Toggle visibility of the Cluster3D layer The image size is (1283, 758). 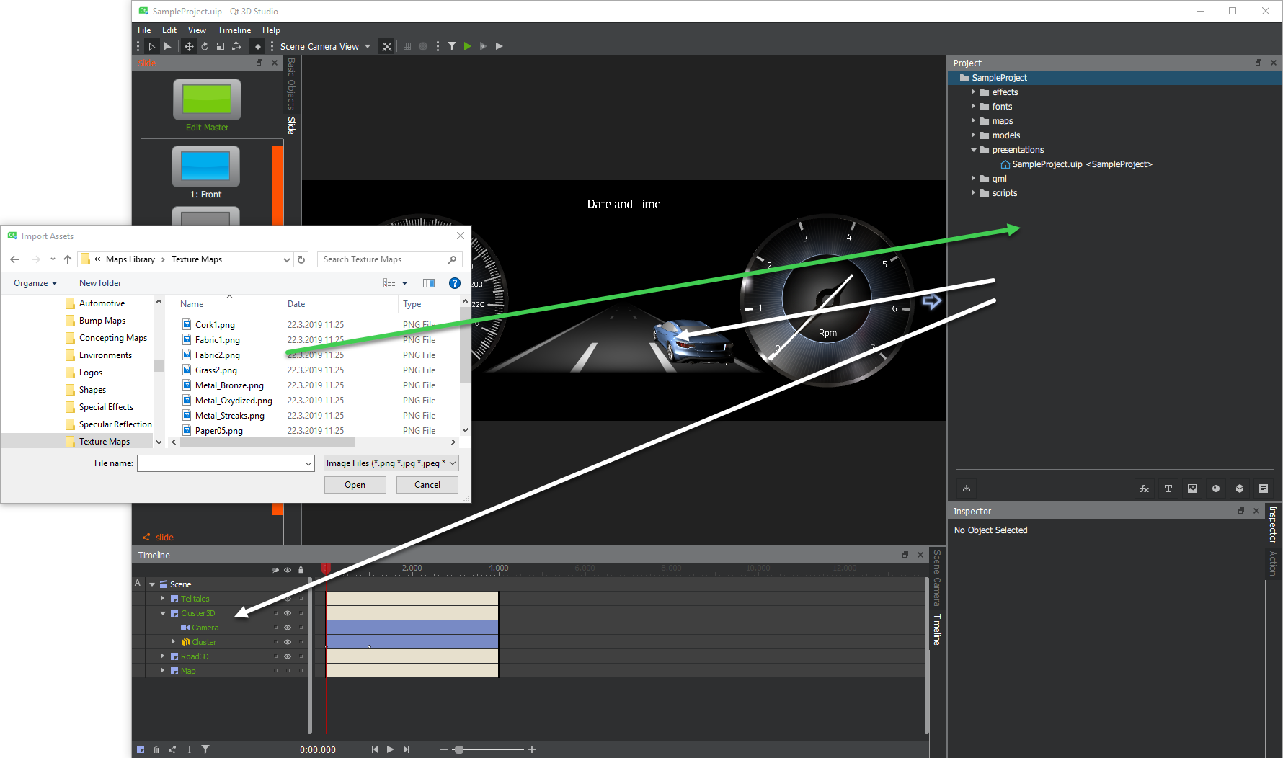(287, 613)
